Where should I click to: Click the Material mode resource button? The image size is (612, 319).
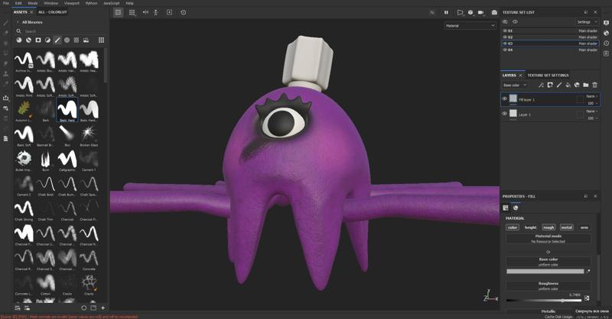tap(548, 239)
